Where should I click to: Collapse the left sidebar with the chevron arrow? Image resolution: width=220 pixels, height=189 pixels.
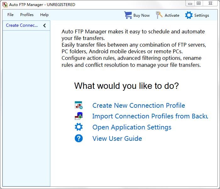45,26
